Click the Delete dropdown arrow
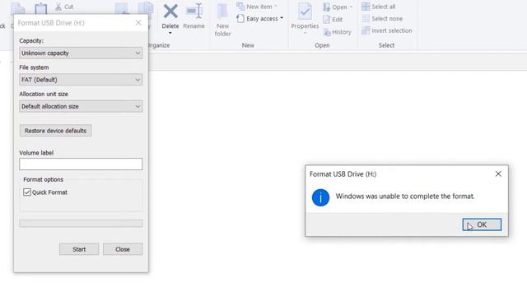Viewport: 527px width, 296px height. click(170, 33)
